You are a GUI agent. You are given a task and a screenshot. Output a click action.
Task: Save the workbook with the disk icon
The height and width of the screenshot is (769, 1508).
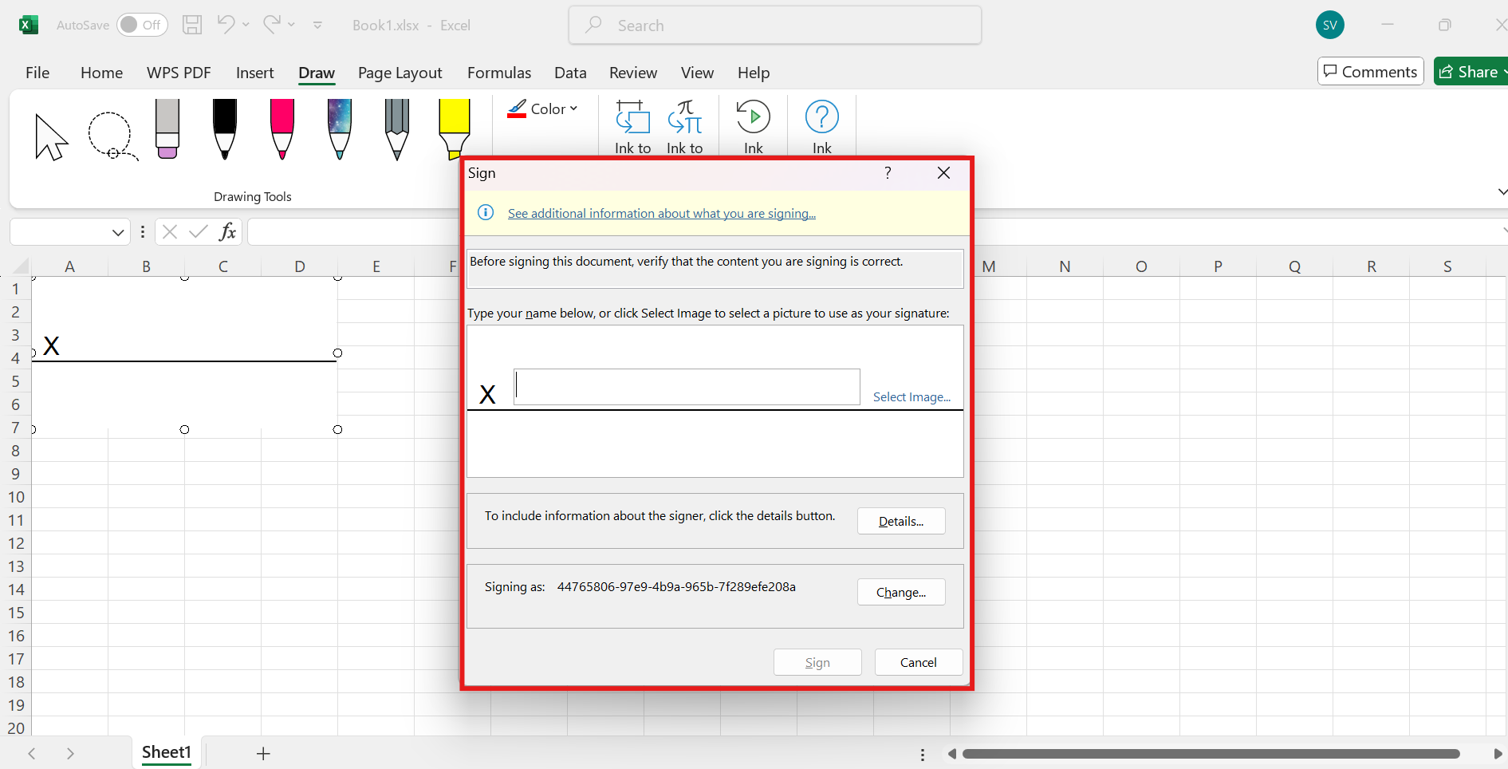point(192,25)
